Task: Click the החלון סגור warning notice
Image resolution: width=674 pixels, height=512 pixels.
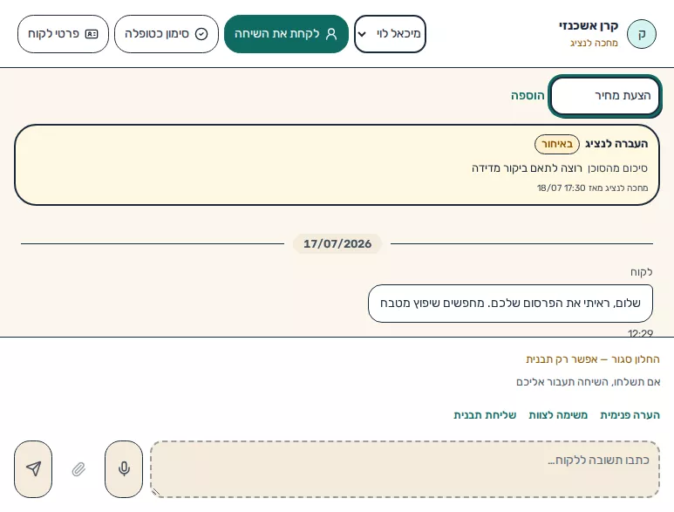Action: [x=593, y=359]
